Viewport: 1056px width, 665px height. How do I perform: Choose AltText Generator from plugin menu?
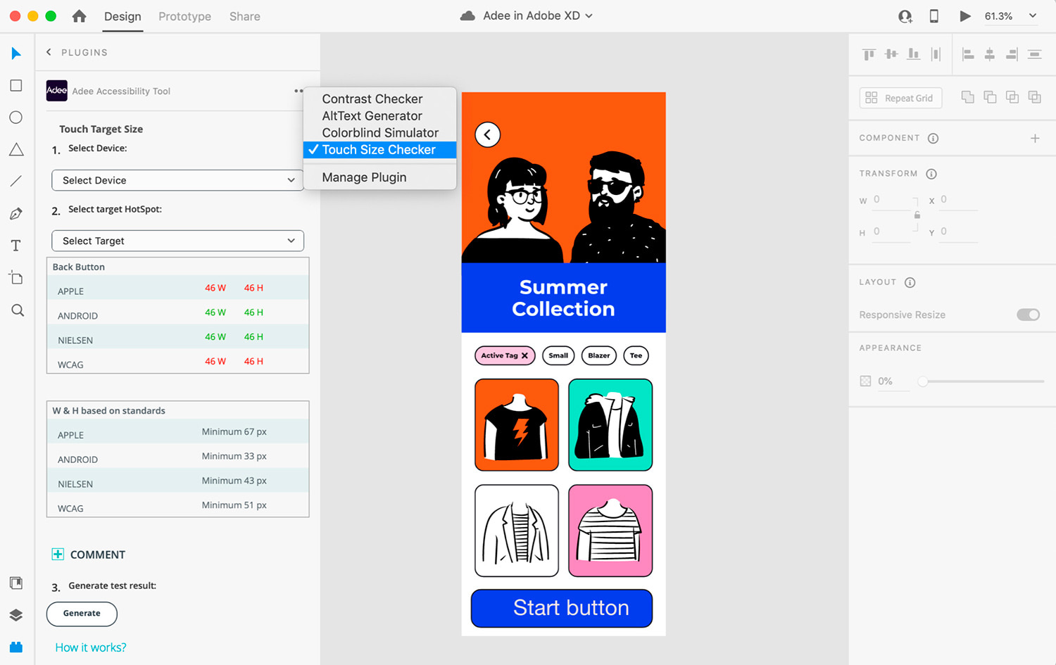(379, 116)
